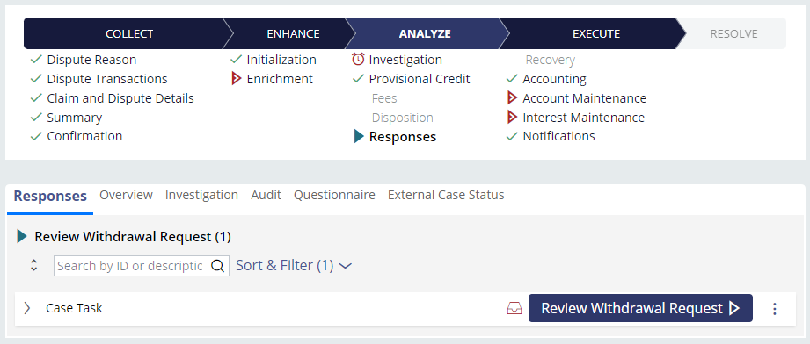The image size is (810, 344).
Task: Open the Audit tab
Action: coord(266,195)
